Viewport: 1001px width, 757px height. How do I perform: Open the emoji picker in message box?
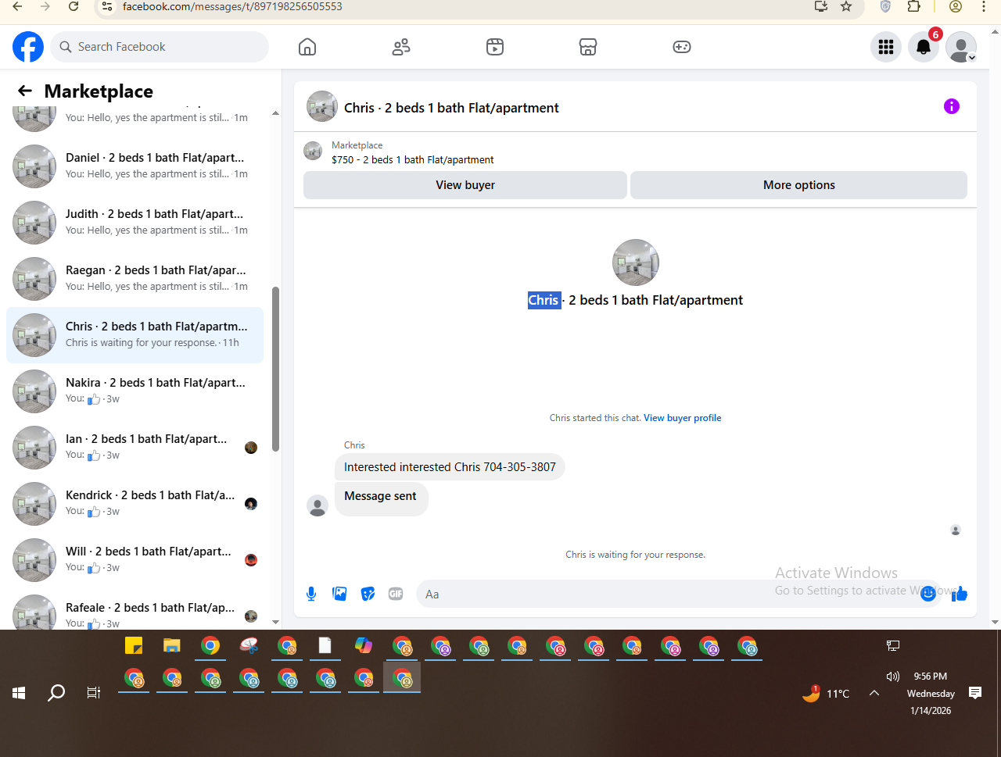pyautogui.click(x=928, y=594)
